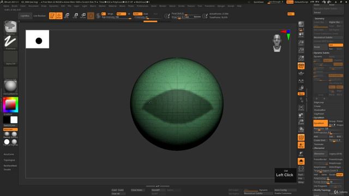Toggle the Gizmo 3D button

pyautogui.click(x=91, y=16)
